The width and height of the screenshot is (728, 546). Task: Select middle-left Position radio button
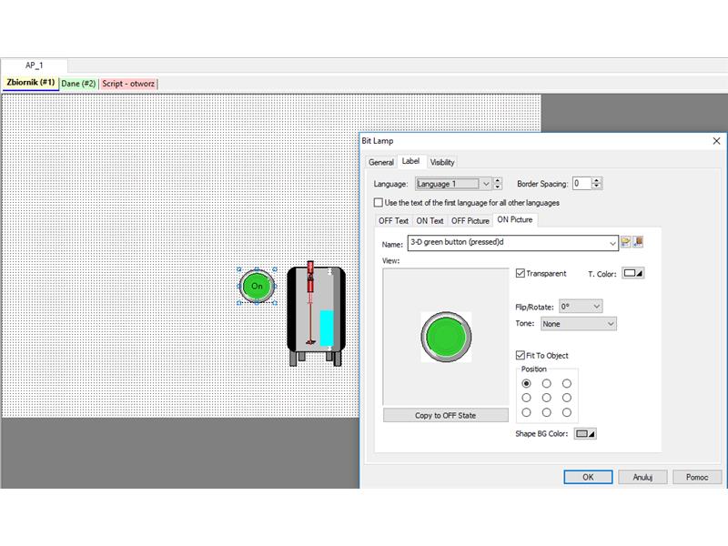(x=526, y=398)
